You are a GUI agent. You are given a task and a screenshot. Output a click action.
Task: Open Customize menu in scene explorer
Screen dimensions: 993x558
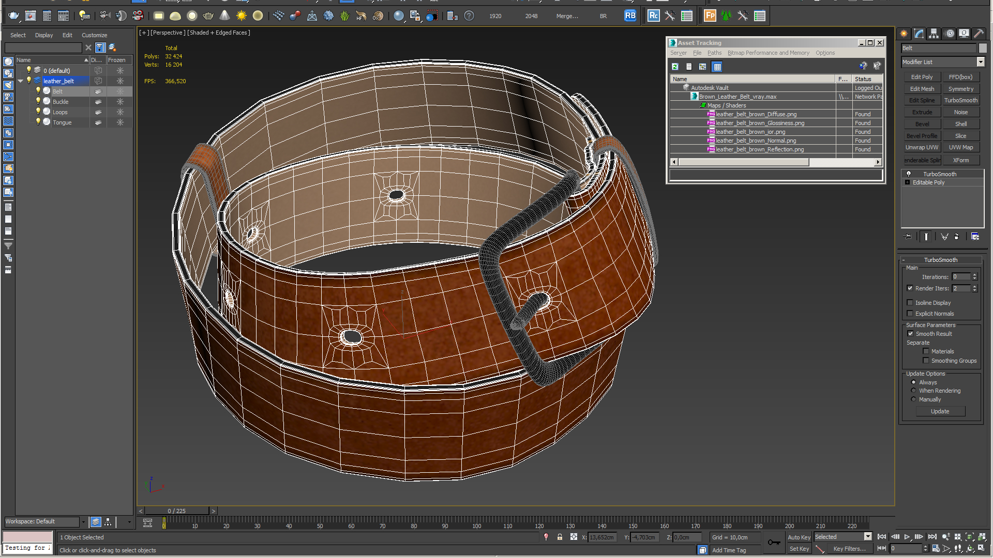94,35
